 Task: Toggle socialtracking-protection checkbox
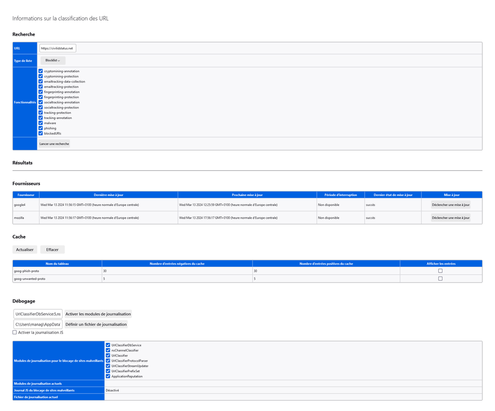(40, 107)
